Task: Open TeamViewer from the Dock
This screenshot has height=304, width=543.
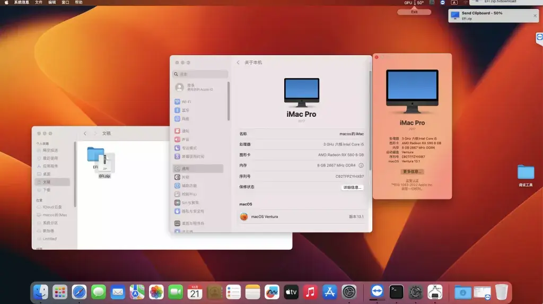Action: click(377, 291)
